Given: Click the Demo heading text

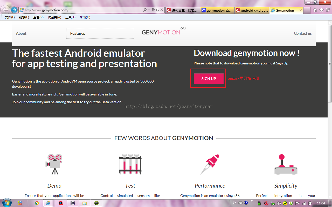Looking at the screenshot, I should tap(54, 186).
